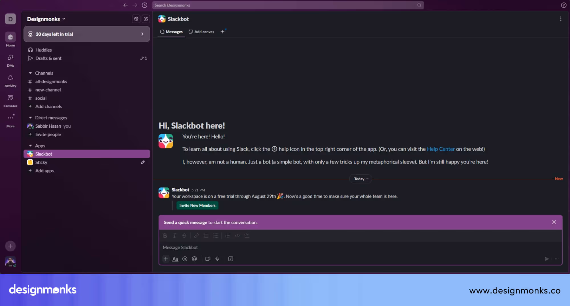Viewport: 570px width, 306px height.
Task: Open the all-designmonks channel
Action: (87, 81)
